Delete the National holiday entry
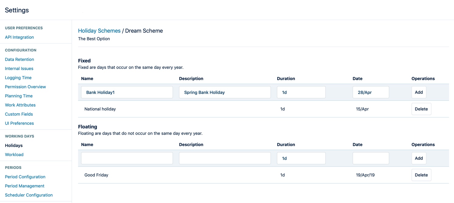Viewport: 454px width, 203px height. click(421, 109)
